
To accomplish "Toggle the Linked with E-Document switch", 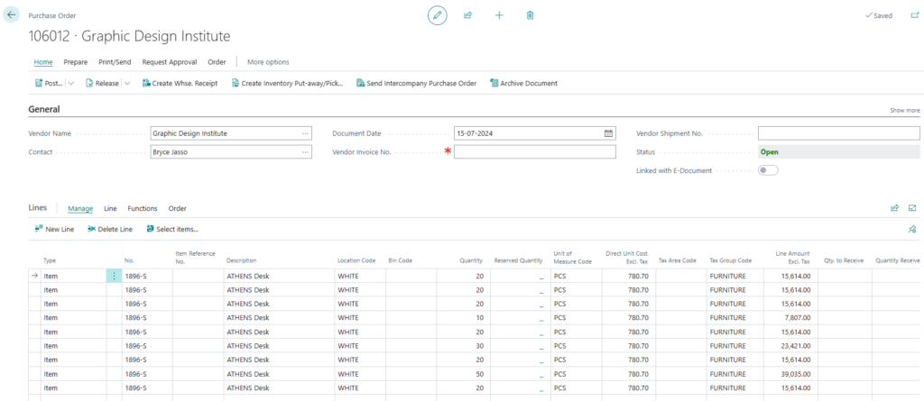I will 768,170.
